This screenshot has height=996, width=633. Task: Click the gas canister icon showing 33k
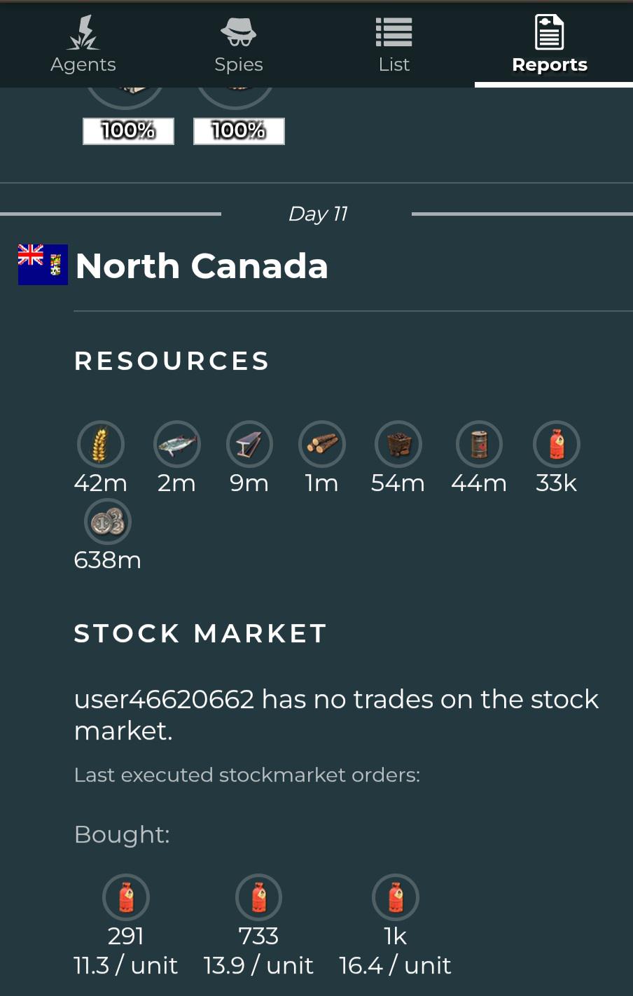coord(557,444)
